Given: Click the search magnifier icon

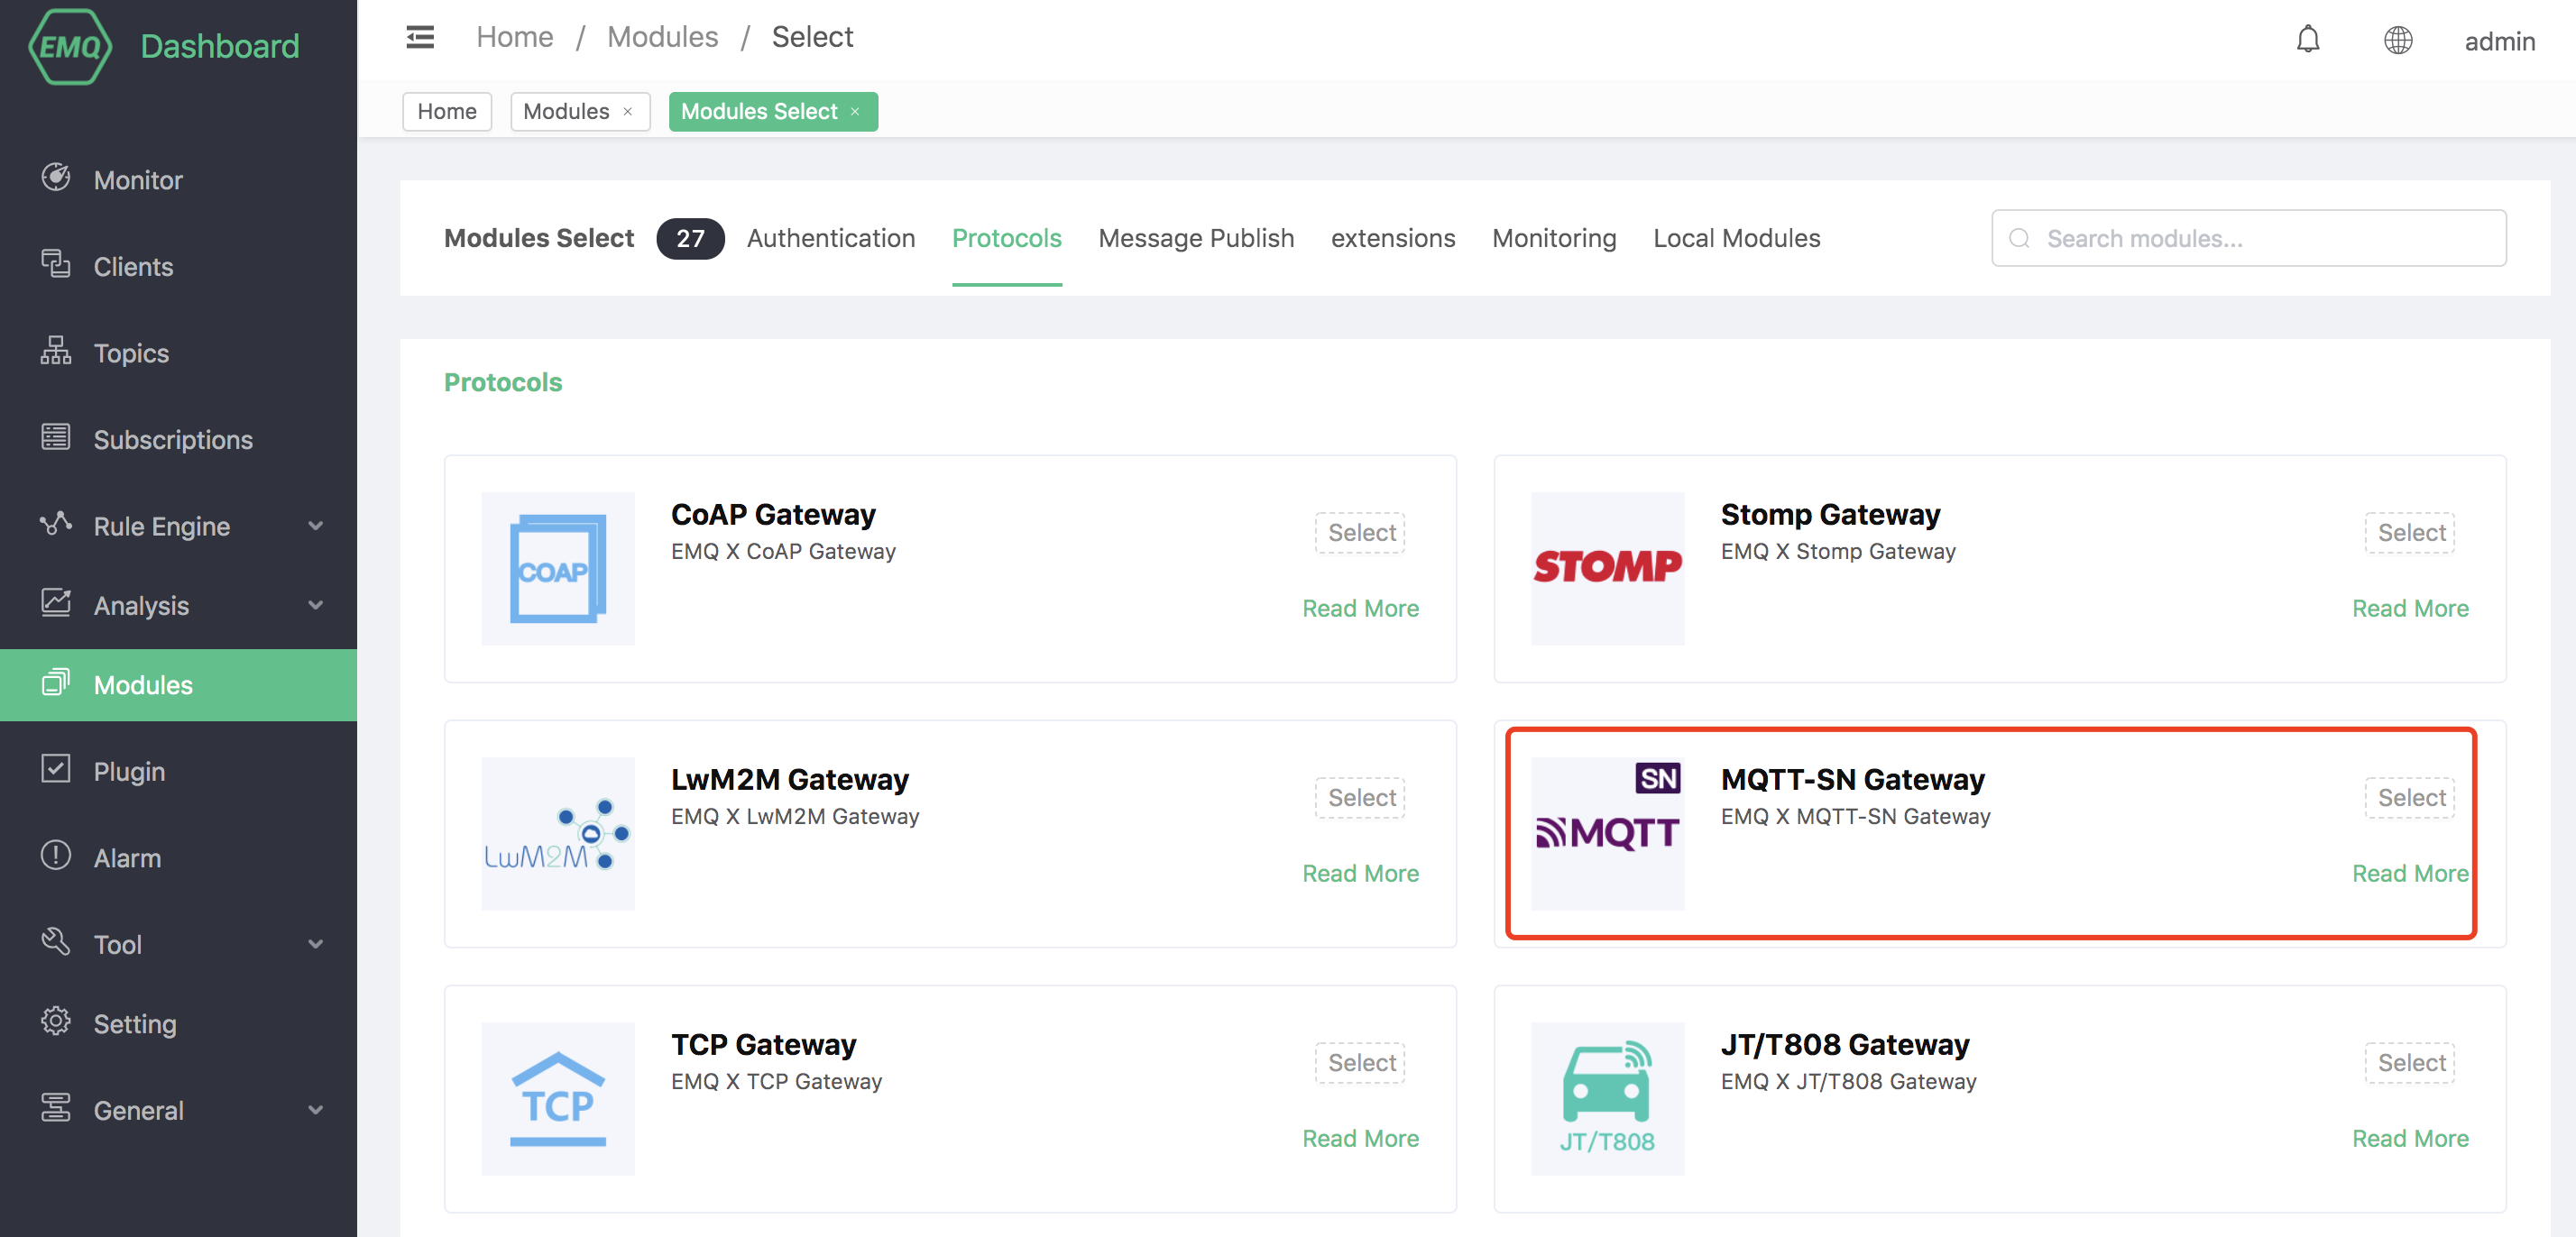Looking at the screenshot, I should point(2019,238).
